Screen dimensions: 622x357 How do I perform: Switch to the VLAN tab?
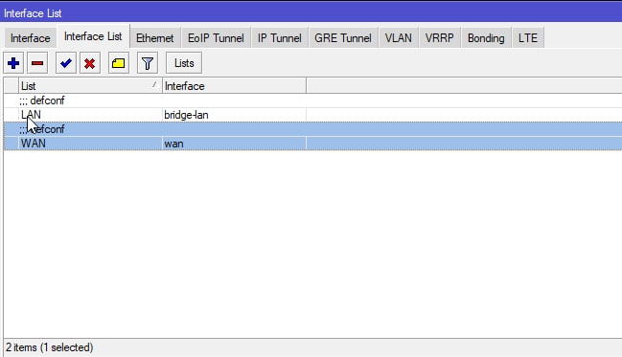pyautogui.click(x=399, y=38)
